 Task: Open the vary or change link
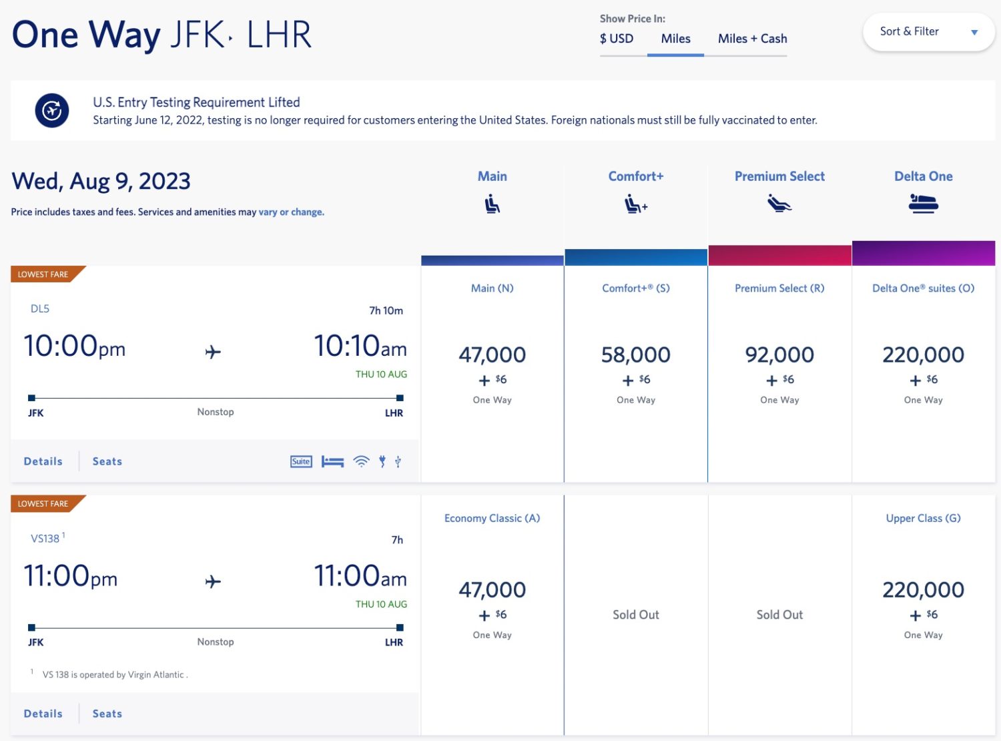click(290, 212)
